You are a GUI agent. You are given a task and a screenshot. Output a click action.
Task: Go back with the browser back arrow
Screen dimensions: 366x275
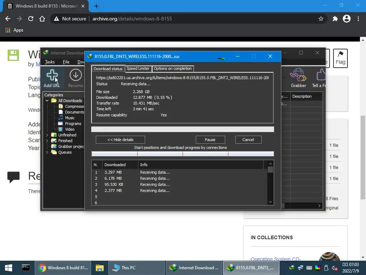point(8,19)
